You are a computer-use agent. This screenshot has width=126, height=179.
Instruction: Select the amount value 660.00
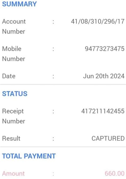(x=115, y=173)
